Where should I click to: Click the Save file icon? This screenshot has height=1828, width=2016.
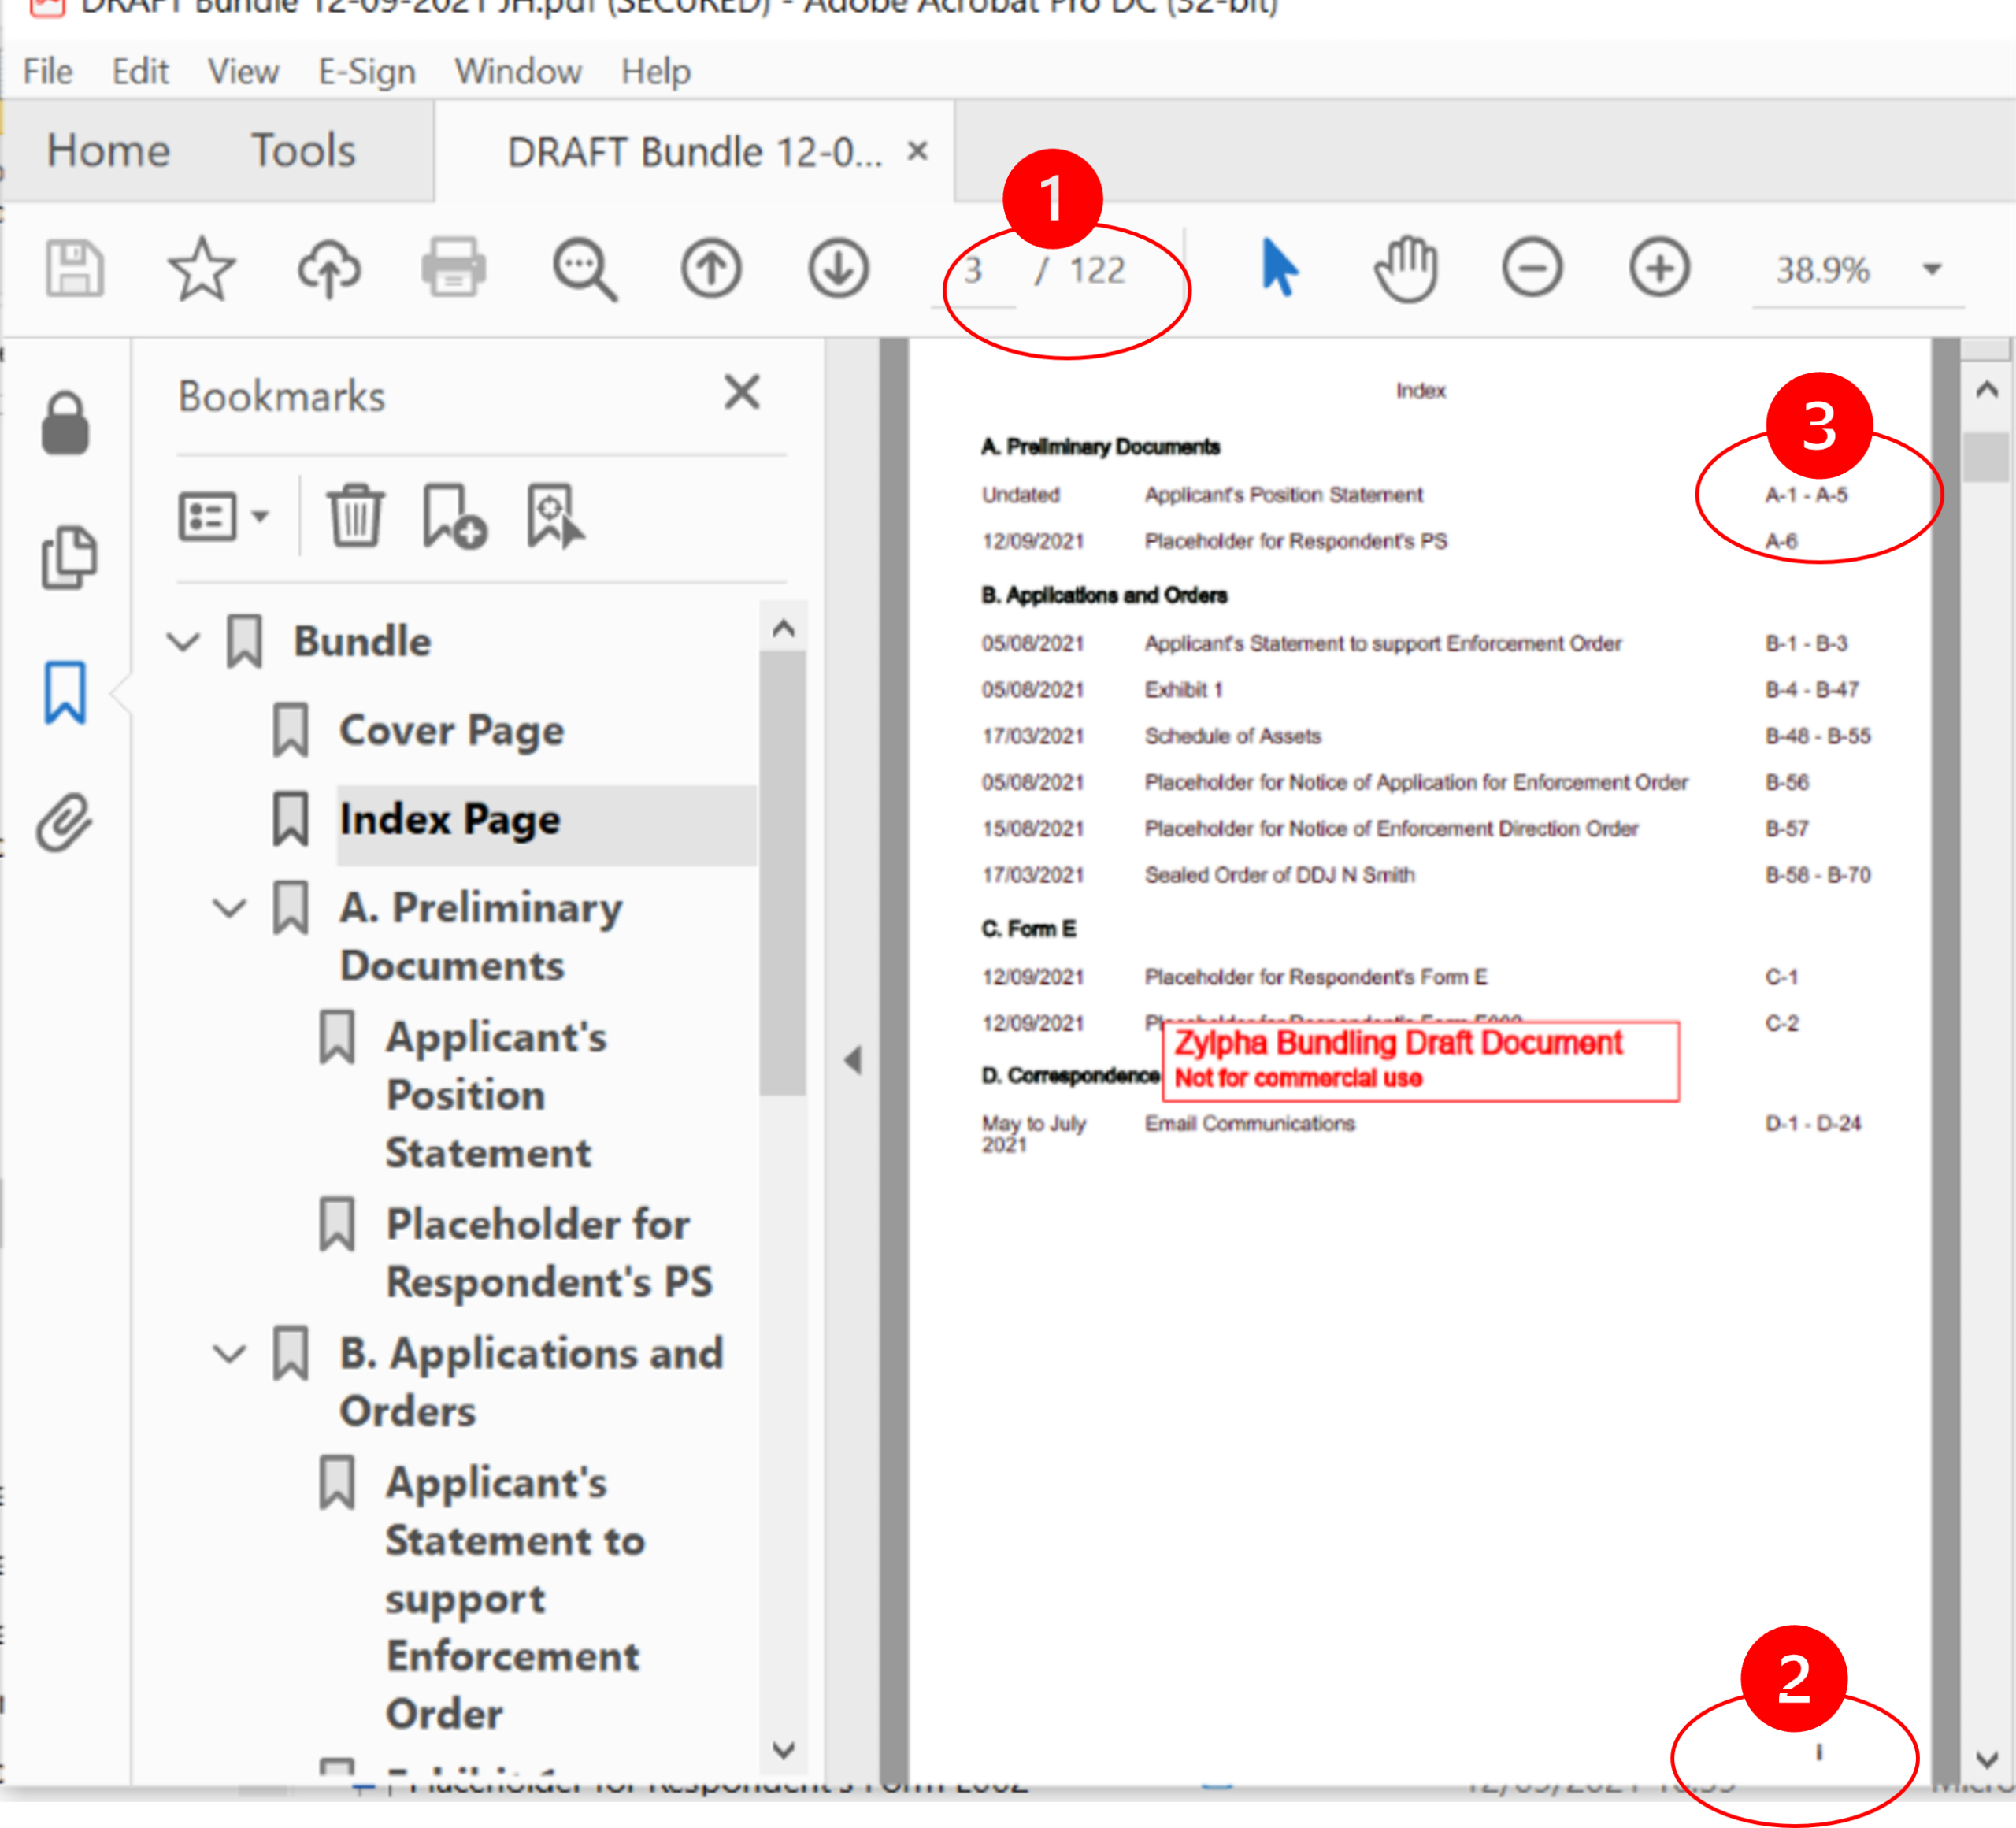[x=74, y=268]
